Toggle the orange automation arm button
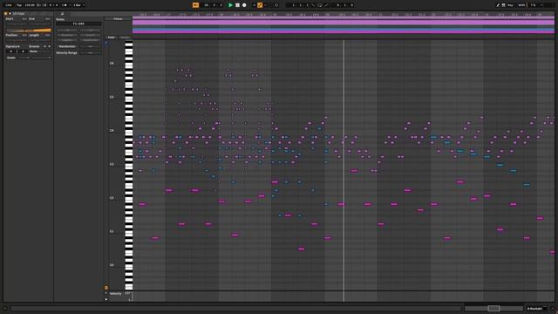 (260, 5)
